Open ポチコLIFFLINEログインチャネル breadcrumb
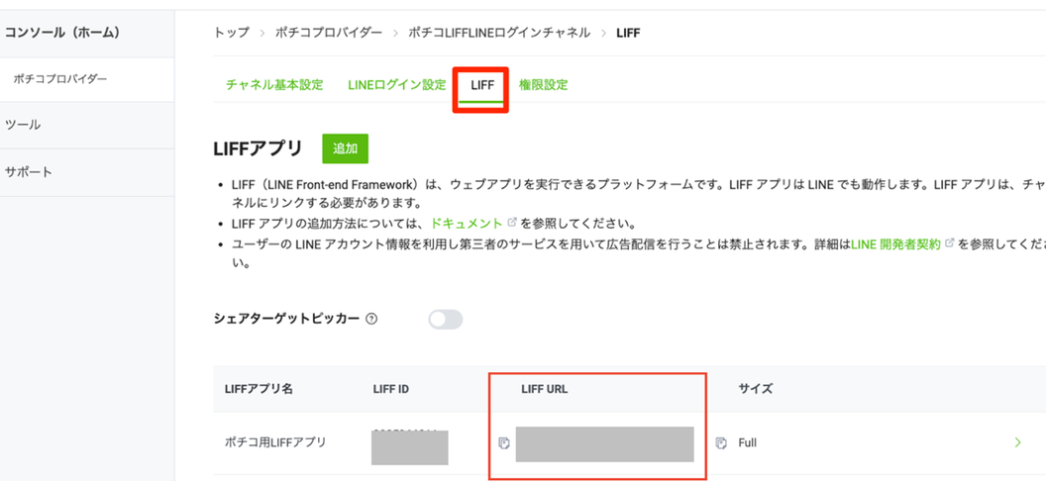1046x481 pixels. tap(499, 32)
